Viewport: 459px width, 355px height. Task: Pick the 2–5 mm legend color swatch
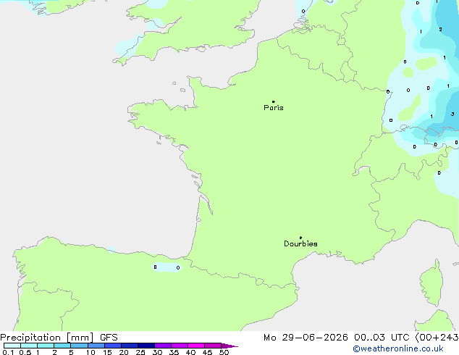[x=62, y=346]
